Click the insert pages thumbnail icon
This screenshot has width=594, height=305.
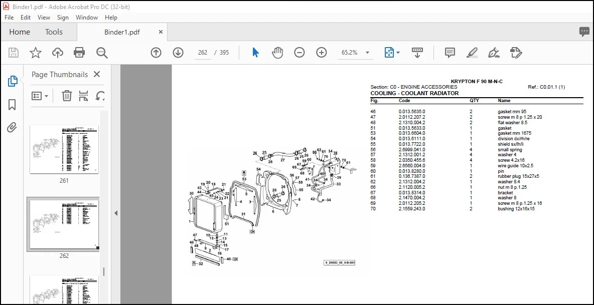point(84,96)
